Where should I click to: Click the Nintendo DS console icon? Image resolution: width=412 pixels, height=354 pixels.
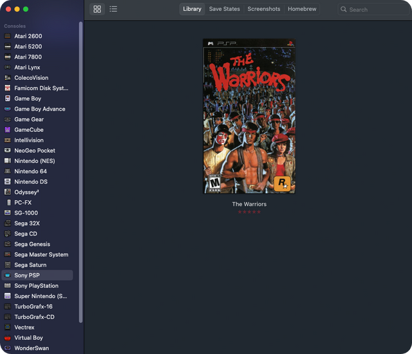pyautogui.click(x=8, y=182)
